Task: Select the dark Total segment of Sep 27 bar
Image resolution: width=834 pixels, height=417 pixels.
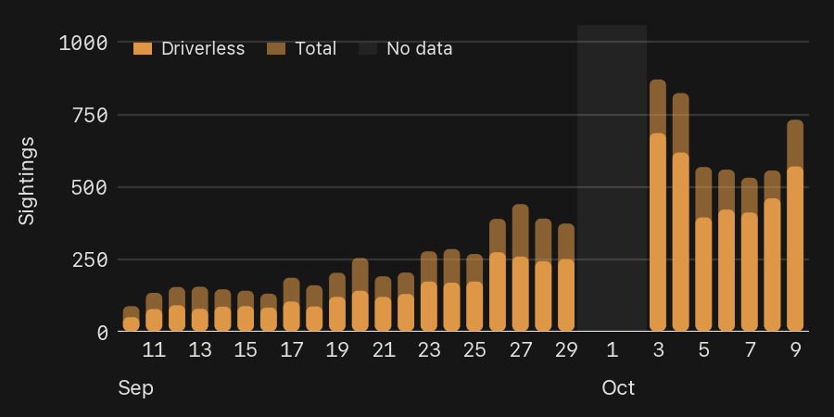Action: 521,231
